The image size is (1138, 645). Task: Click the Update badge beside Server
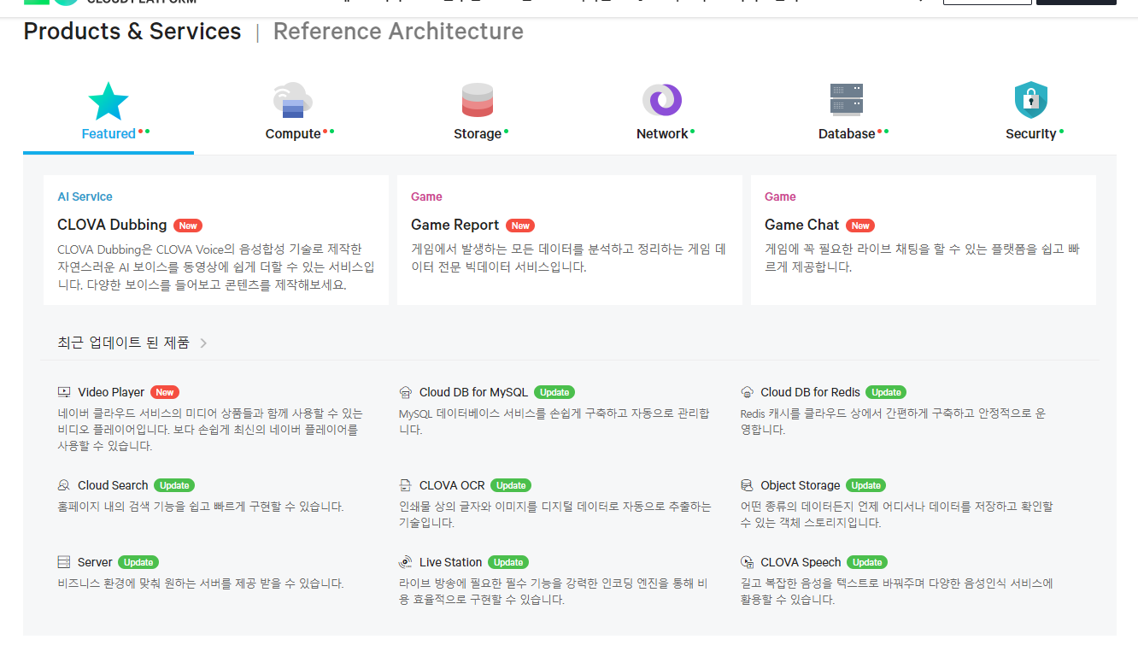pyautogui.click(x=138, y=562)
